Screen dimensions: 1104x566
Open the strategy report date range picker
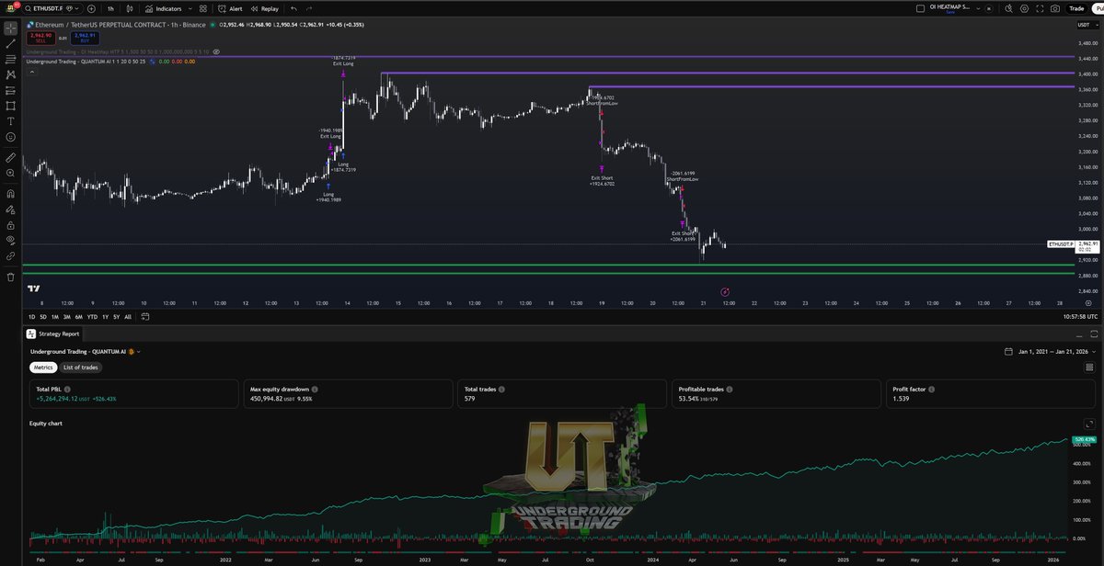click(x=1051, y=351)
